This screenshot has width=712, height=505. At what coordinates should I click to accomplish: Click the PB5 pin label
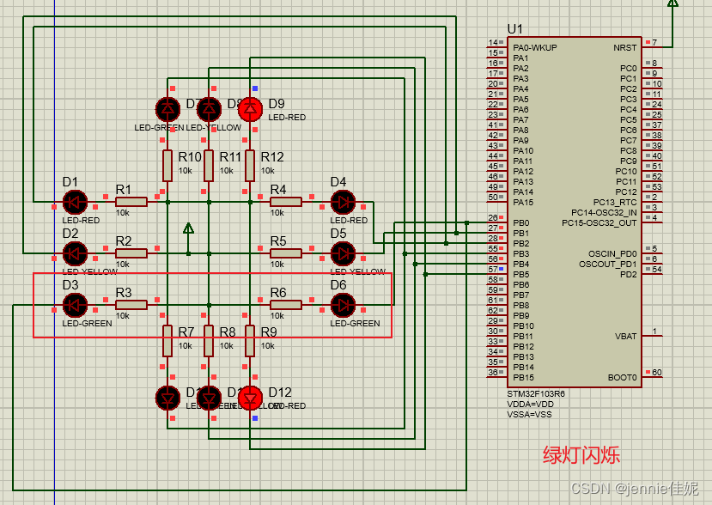(x=521, y=274)
